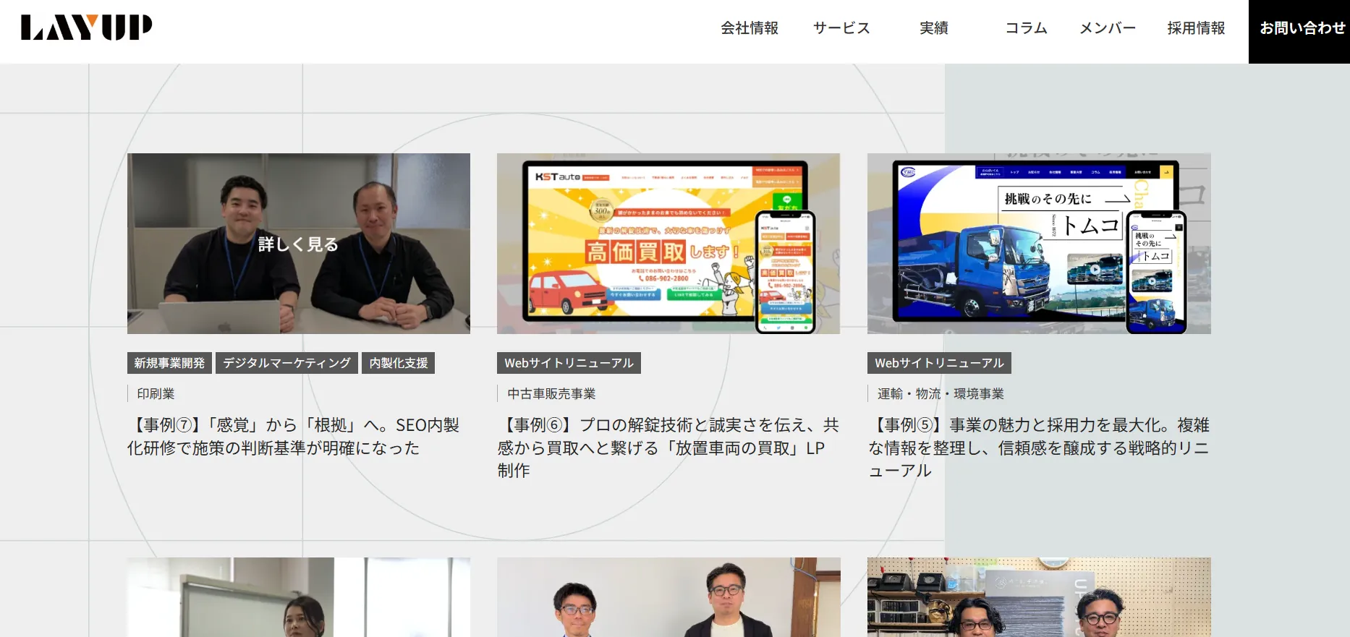Image resolution: width=1350 pixels, height=637 pixels.
Task: Go to 採用情報 page
Action: click(x=1196, y=28)
